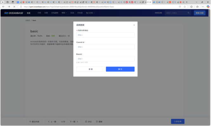The image size is (211, 126).
Task: Click the browser back arrow
Action: [x=3, y=7]
